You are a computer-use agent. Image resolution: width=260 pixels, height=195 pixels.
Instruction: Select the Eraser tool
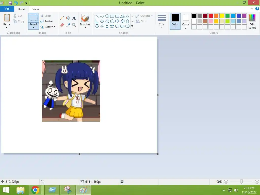point(62,25)
